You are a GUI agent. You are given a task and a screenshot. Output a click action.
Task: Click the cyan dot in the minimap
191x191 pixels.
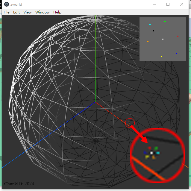[150, 24]
